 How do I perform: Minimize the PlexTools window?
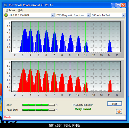tap(113, 5)
